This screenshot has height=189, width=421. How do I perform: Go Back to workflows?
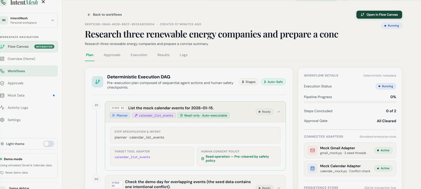[104, 15]
